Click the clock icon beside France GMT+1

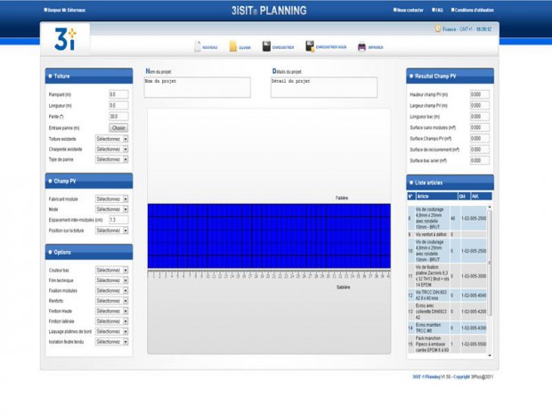coord(437,28)
